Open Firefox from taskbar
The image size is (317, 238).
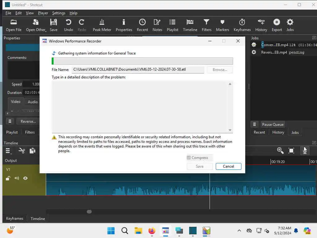coord(152,231)
